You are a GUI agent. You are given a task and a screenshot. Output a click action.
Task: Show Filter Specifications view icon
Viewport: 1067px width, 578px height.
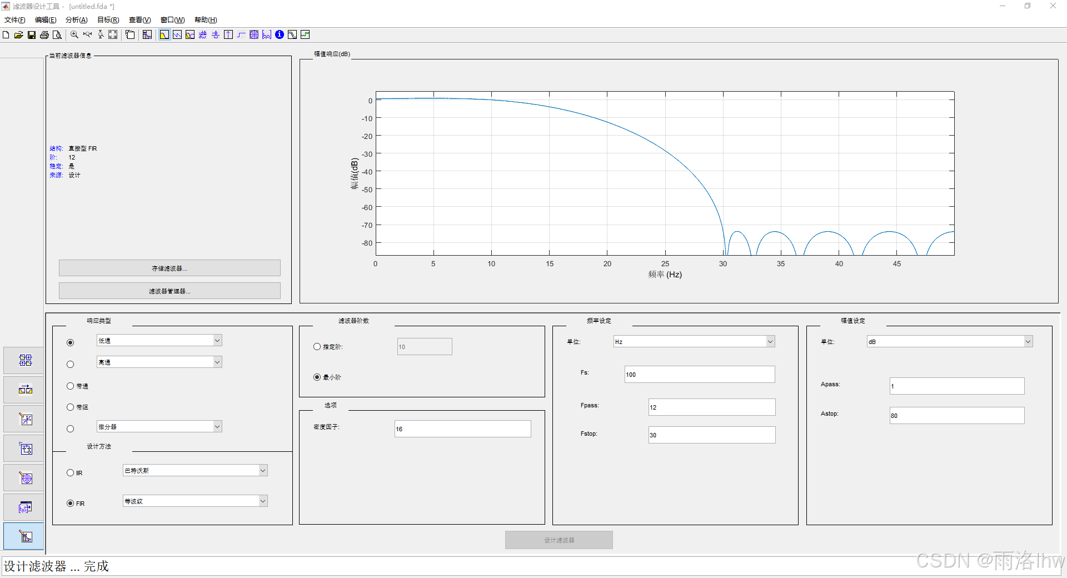[147, 35]
